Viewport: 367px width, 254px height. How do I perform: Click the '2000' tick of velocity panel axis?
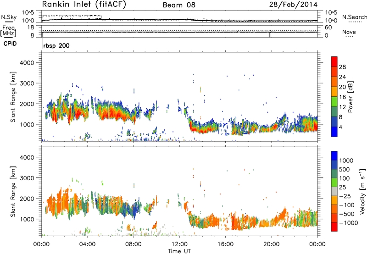pos(27,199)
